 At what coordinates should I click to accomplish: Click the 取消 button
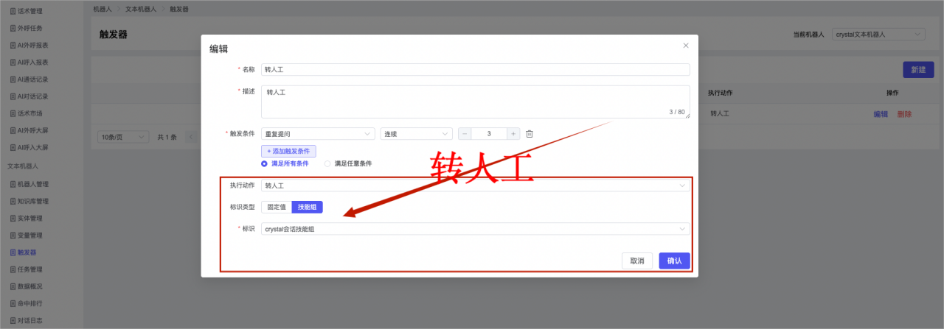637,261
